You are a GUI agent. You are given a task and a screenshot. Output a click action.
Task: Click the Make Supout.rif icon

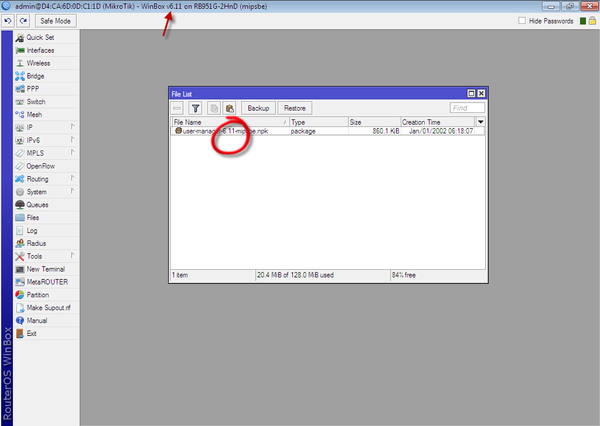click(x=19, y=308)
